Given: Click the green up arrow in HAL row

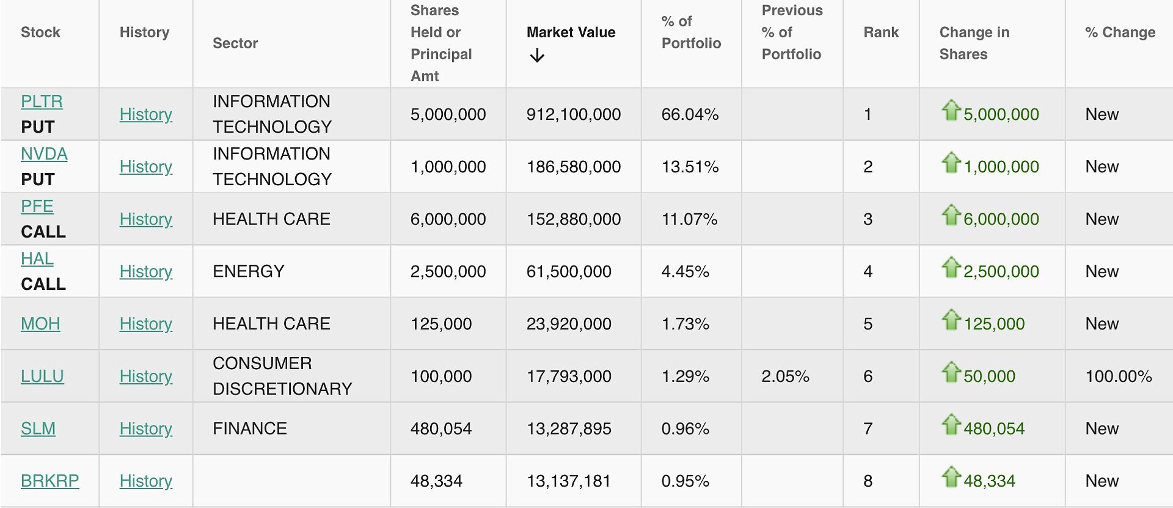Looking at the screenshot, I should coord(951,267).
